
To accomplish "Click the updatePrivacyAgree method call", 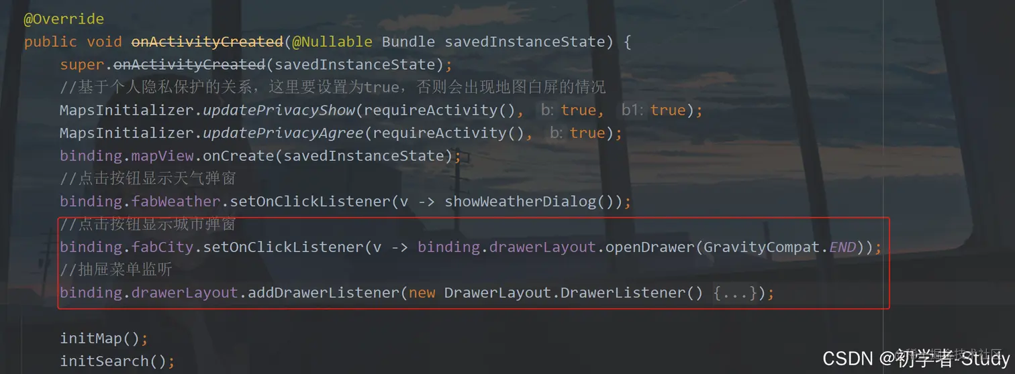I will 283,133.
